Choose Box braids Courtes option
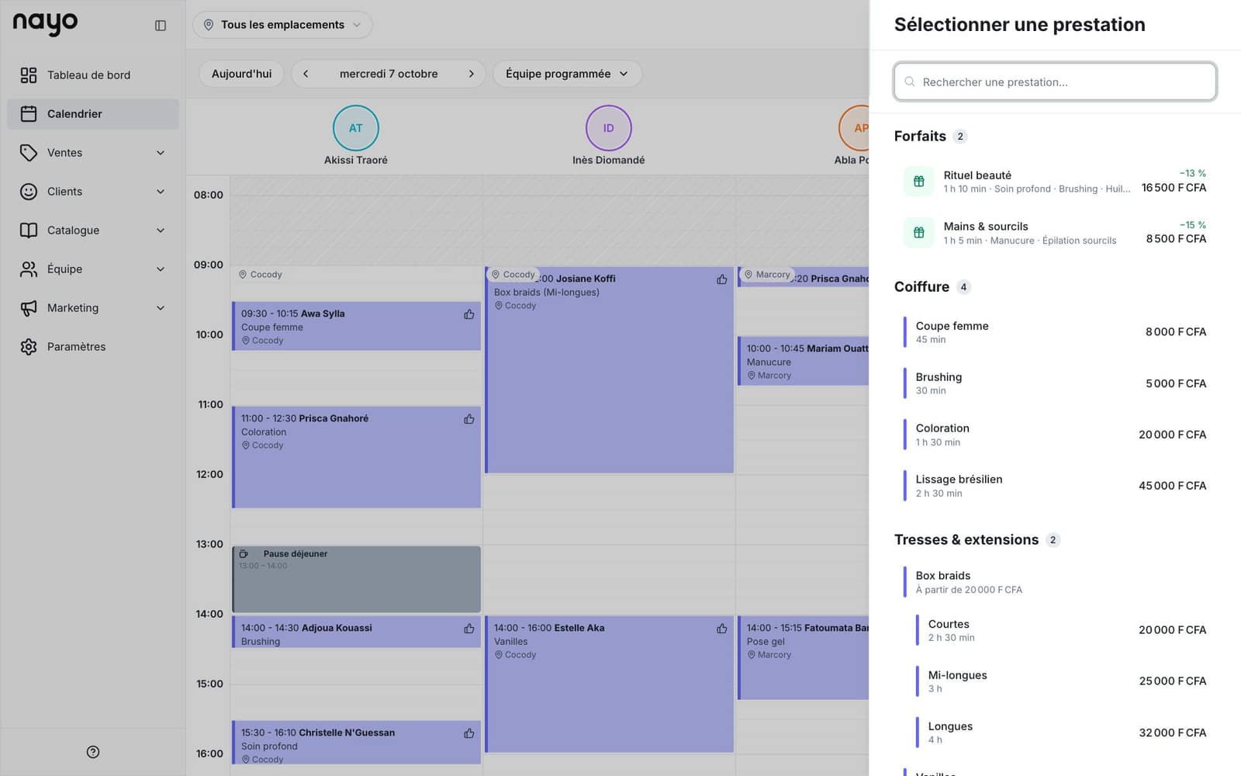Image resolution: width=1241 pixels, height=776 pixels. pyautogui.click(x=1061, y=630)
